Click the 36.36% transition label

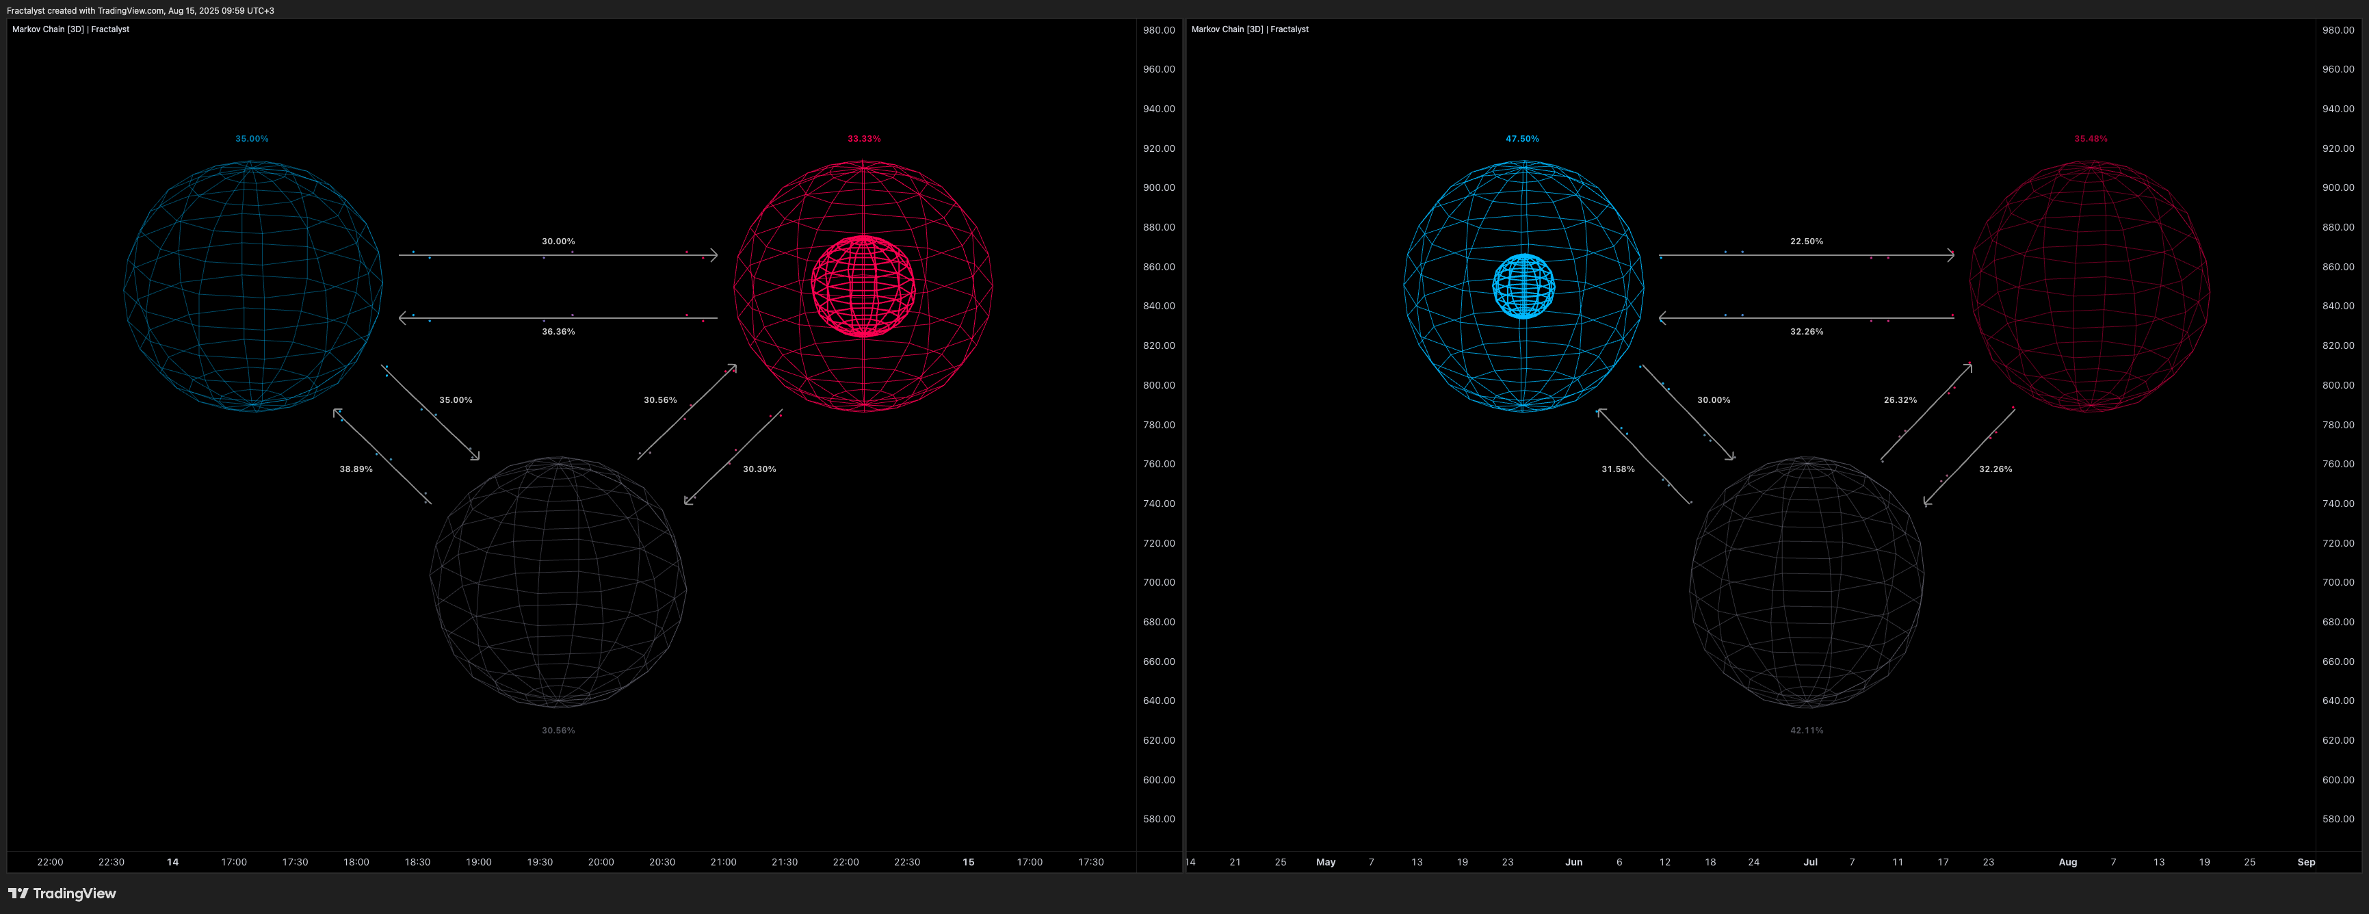558,331
